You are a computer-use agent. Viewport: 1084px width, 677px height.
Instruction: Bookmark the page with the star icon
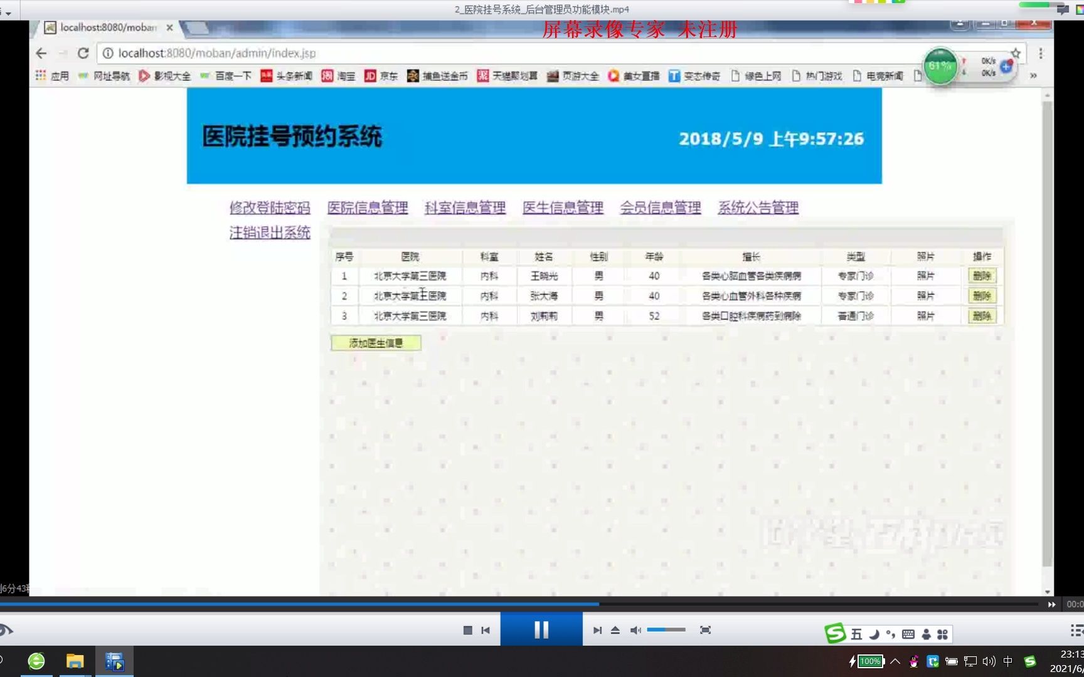[x=1016, y=53]
